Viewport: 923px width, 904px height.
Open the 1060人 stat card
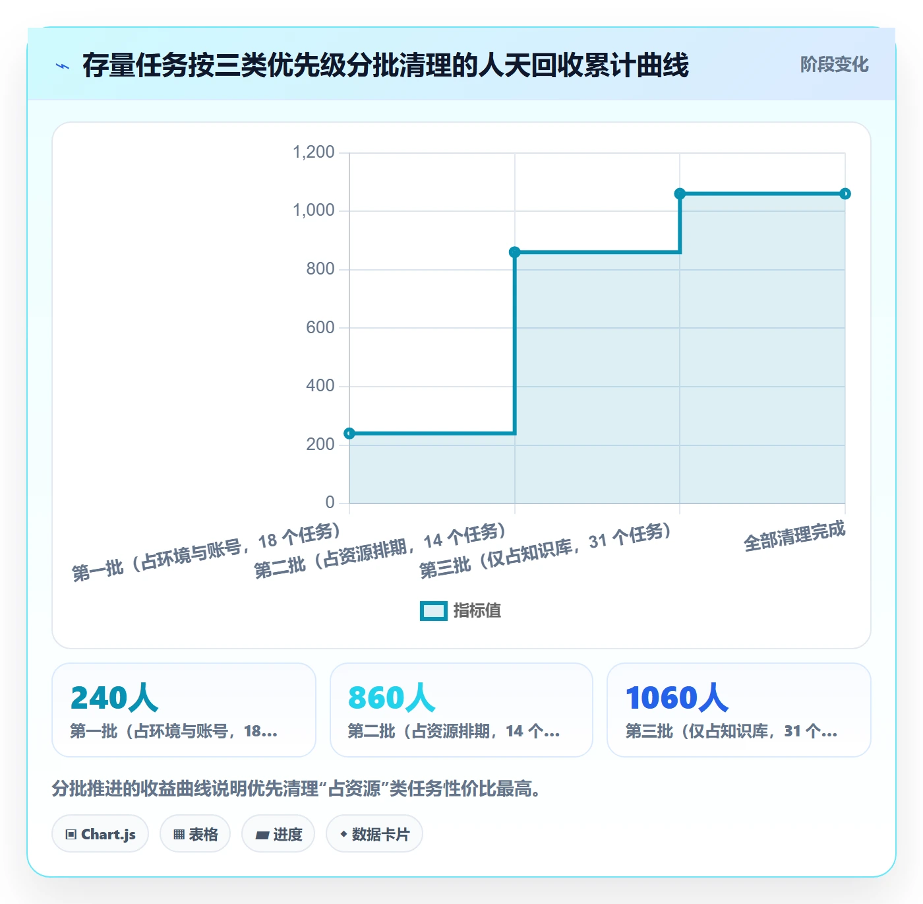(x=739, y=710)
